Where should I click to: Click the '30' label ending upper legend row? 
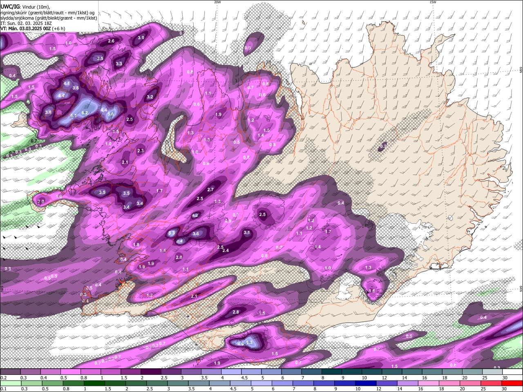click(505, 378)
